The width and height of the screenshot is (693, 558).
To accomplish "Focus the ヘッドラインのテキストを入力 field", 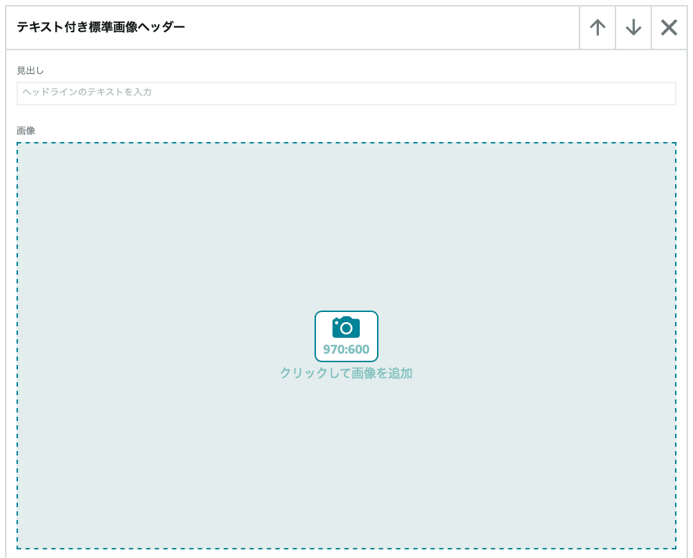I will pos(346,93).
